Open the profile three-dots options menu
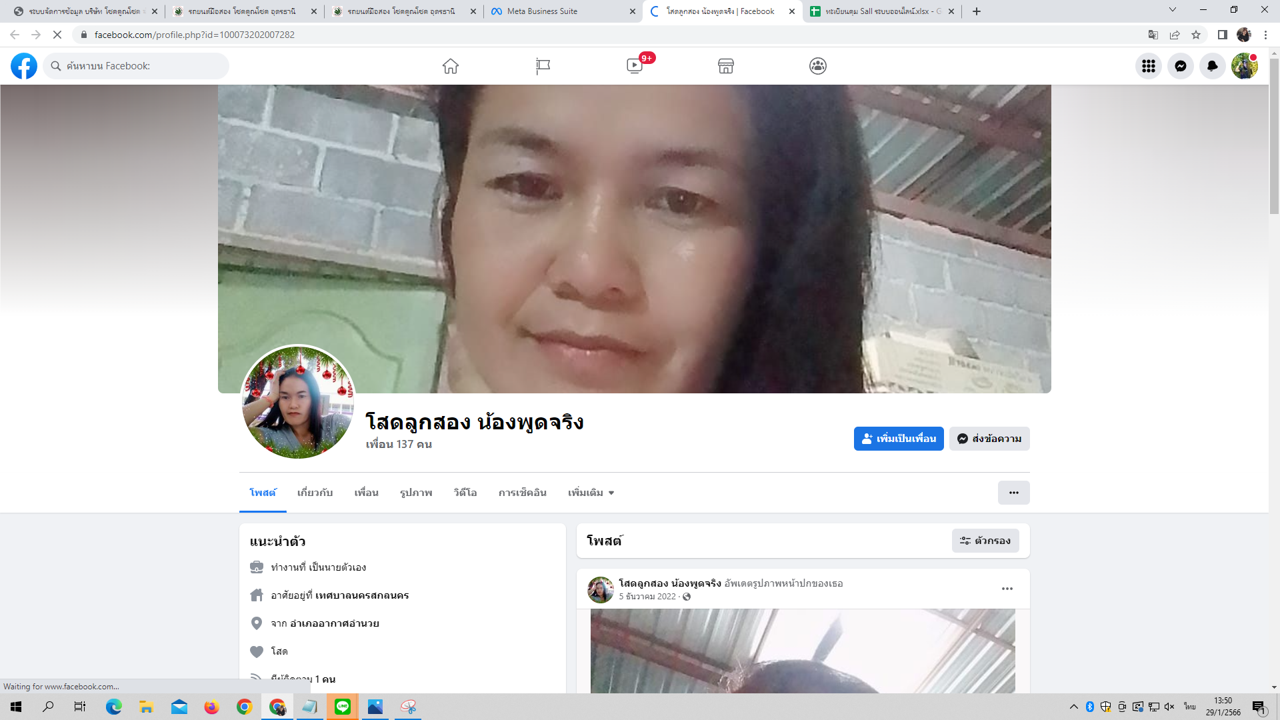 click(1013, 493)
